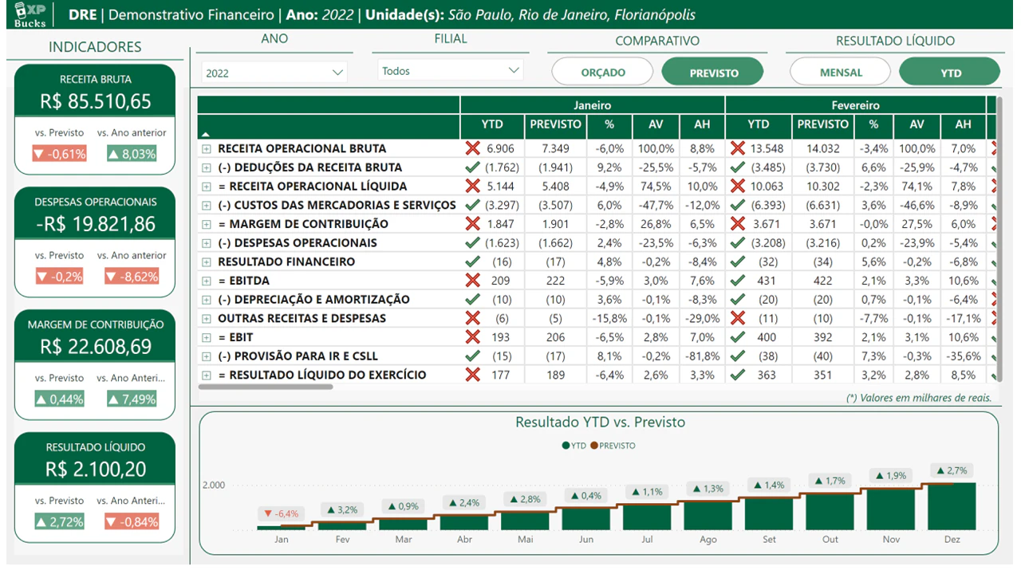Click green check icon in Resultado Líquido Fevereiro
The height and width of the screenshot is (574, 1021).
pyautogui.click(x=738, y=375)
